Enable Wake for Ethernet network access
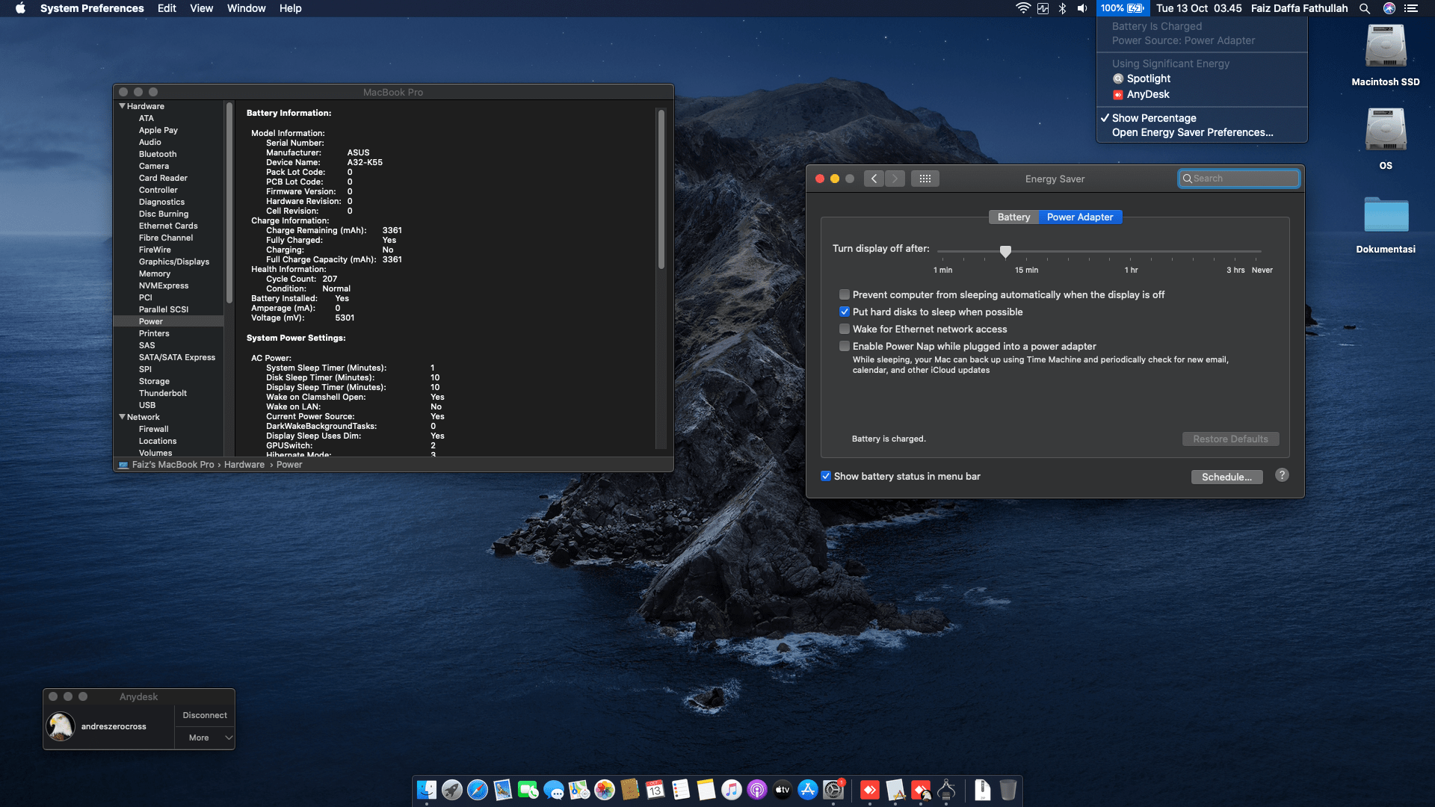Screen dimensions: 1435x807 pyautogui.click(x=845, y=329)
